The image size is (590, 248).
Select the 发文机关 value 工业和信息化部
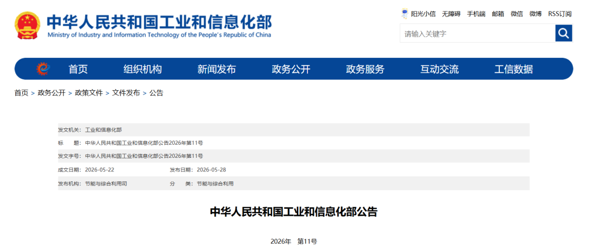(103, 130)
